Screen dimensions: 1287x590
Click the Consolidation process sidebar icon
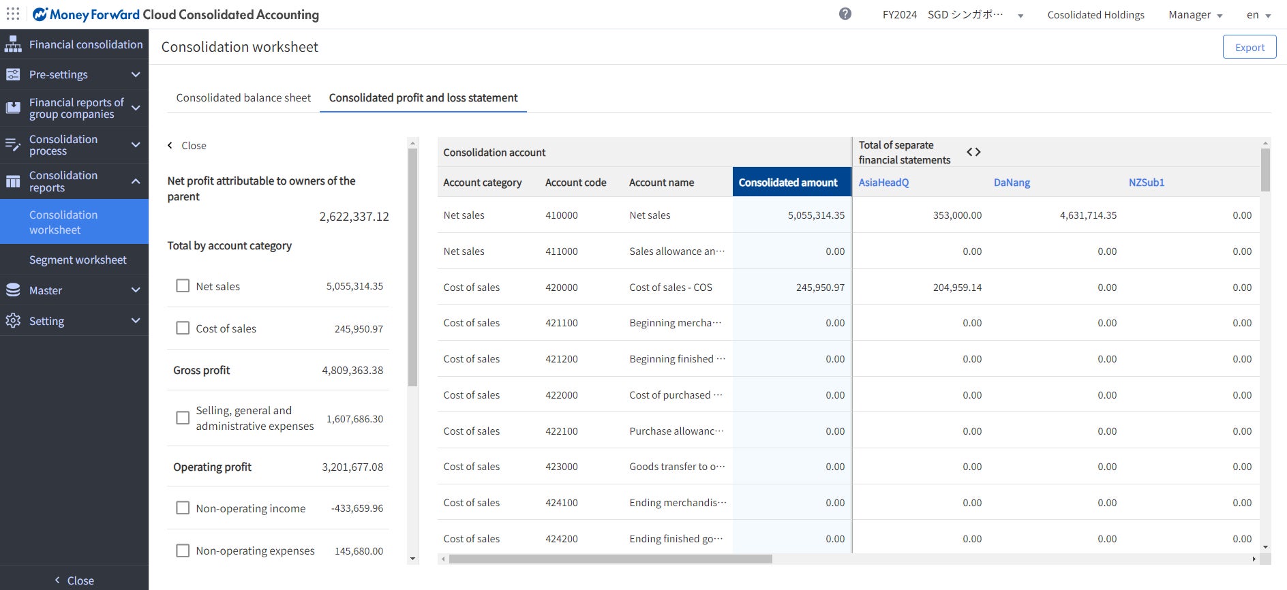click(x=13, y=144)
